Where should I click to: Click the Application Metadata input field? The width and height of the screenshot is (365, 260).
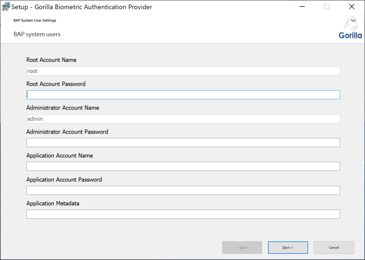[182, 214]
